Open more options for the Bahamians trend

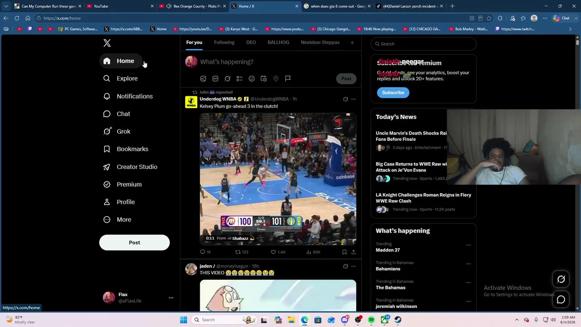pyautogui.click(x=468, y=264)
